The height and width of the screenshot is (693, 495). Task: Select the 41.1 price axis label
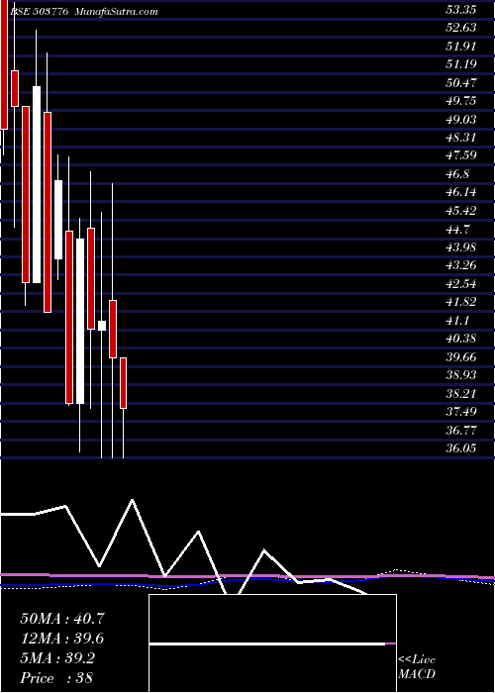pos(457,321)
